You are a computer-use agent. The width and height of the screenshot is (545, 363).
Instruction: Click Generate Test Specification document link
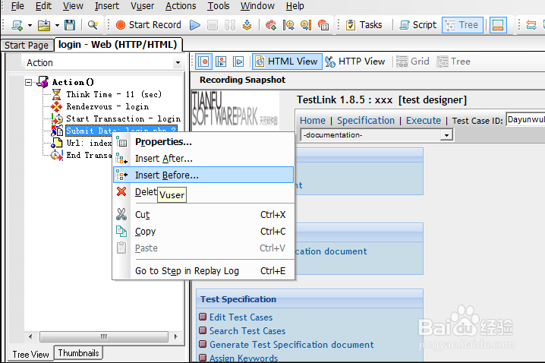(291, 345)
